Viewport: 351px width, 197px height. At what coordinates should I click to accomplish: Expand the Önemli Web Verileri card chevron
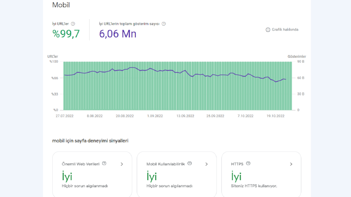[122, 164]
